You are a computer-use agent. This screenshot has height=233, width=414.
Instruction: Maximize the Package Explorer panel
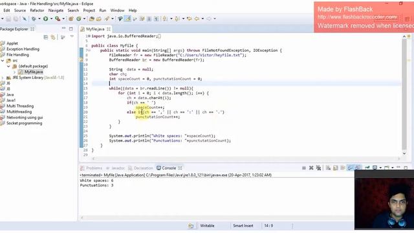pyautogui.click(x=71, y=28)
